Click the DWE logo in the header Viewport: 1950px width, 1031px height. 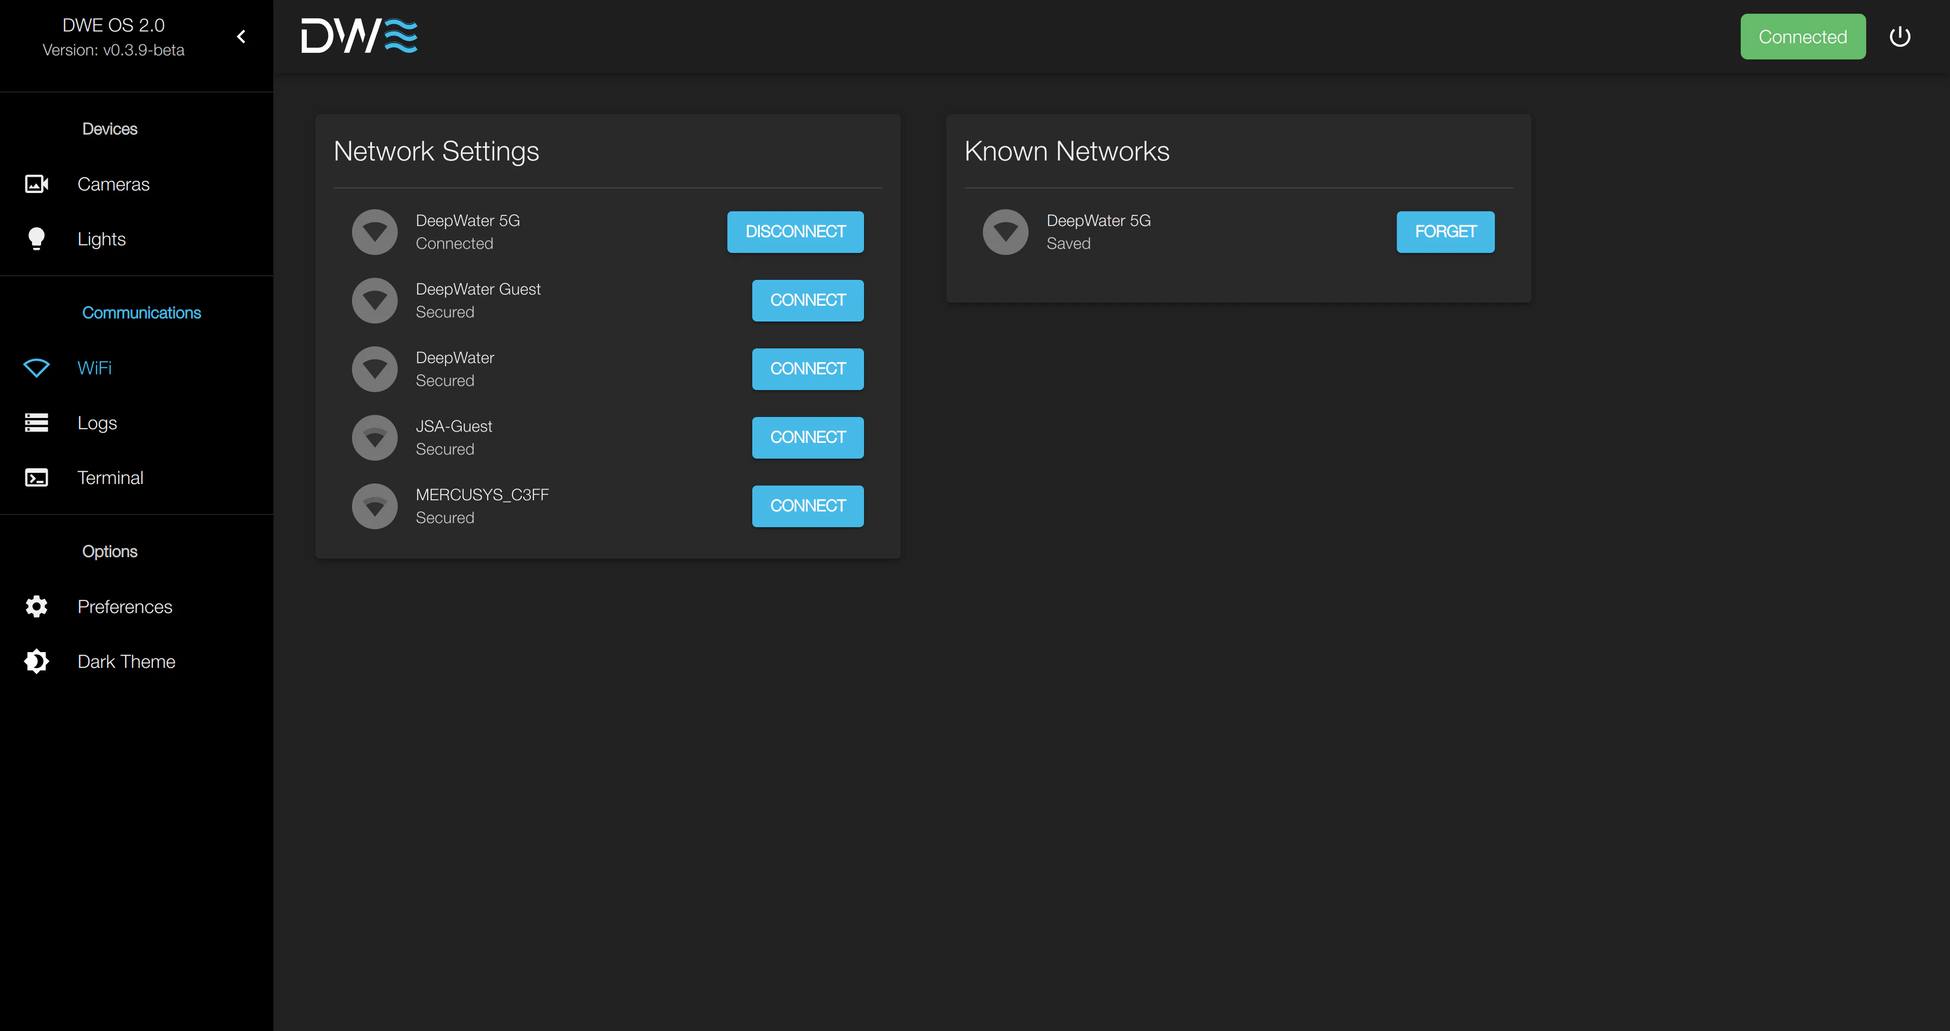coord(359,36)
